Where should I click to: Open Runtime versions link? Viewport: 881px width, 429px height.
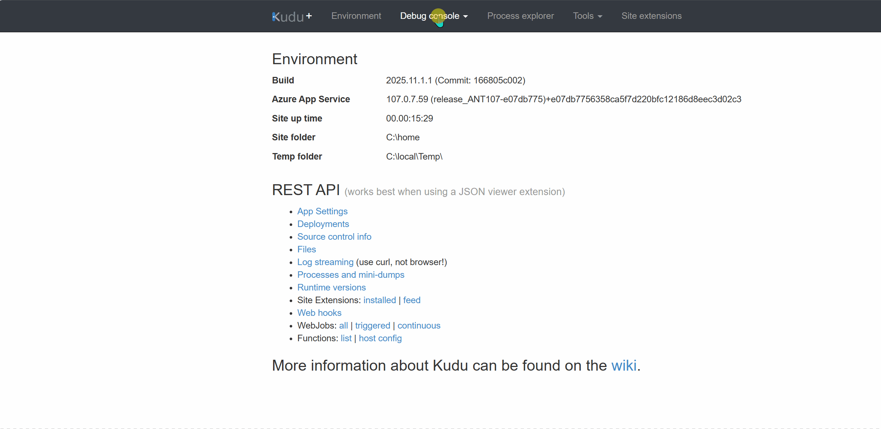tap(331, 288)
